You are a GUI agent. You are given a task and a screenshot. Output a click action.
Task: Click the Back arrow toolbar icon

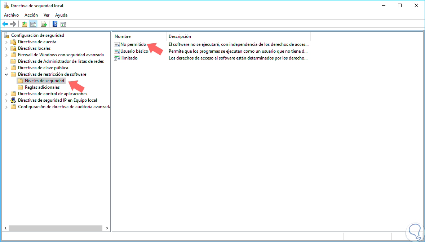[5, 24]
